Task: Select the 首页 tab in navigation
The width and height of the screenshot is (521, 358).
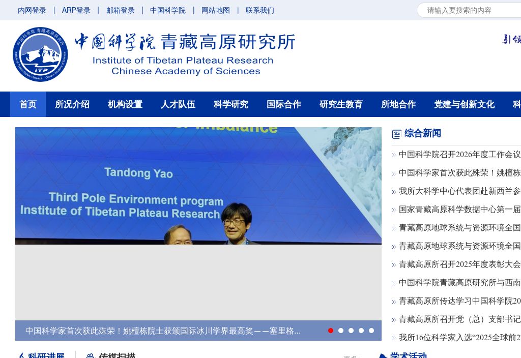Action: tap(28, 104)
